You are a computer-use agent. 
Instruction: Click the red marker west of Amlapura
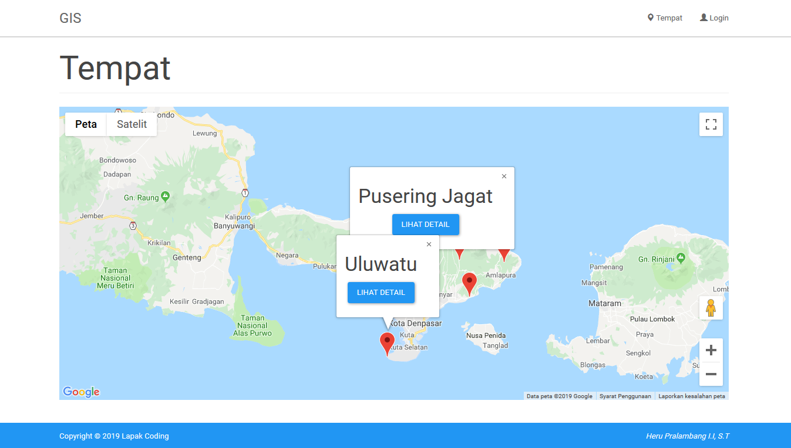pos(469,283)
